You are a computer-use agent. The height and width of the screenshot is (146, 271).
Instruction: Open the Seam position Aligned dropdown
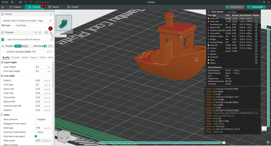click(x=43, y=119)
